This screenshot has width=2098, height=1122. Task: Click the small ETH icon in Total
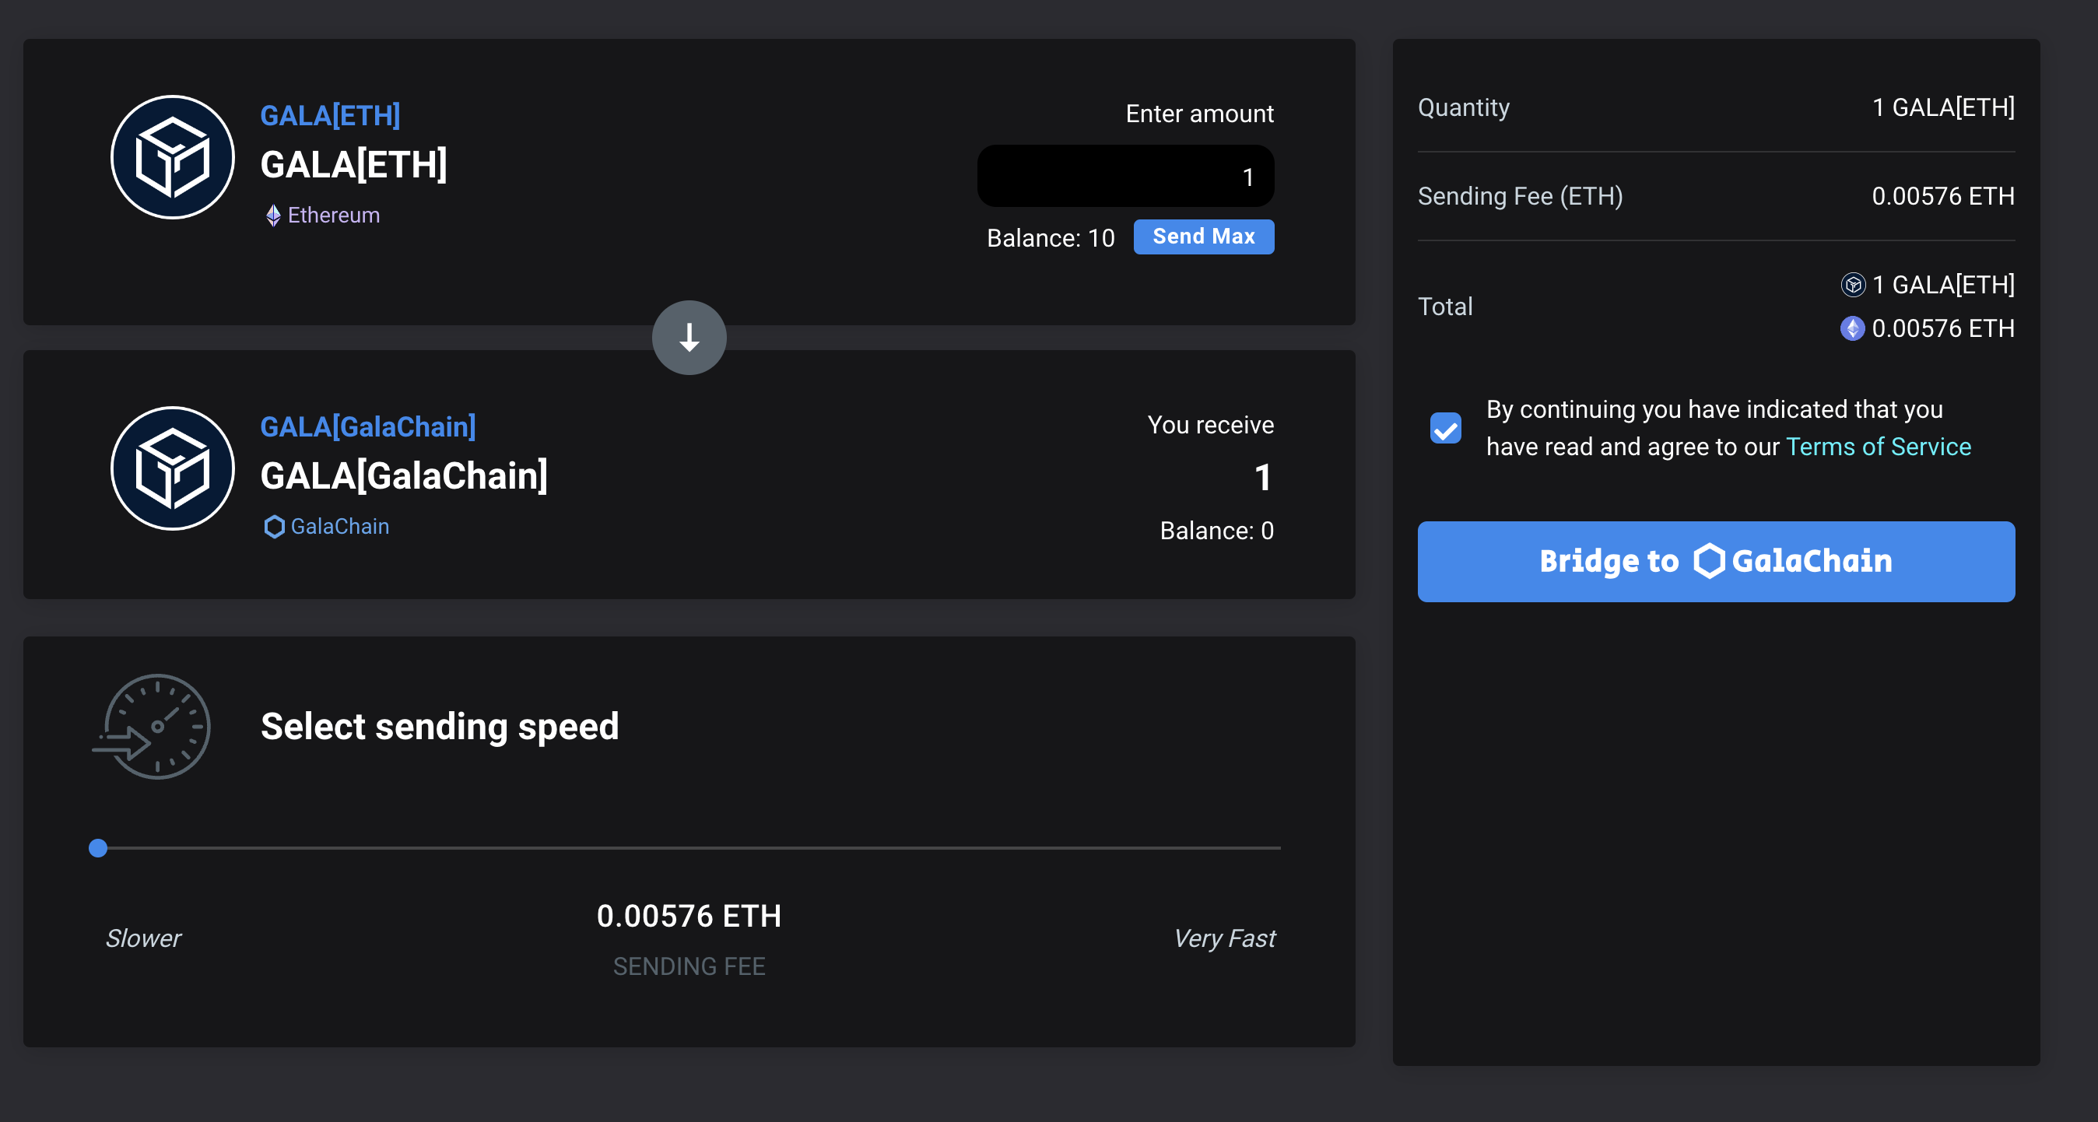(x=1853, y=329)
